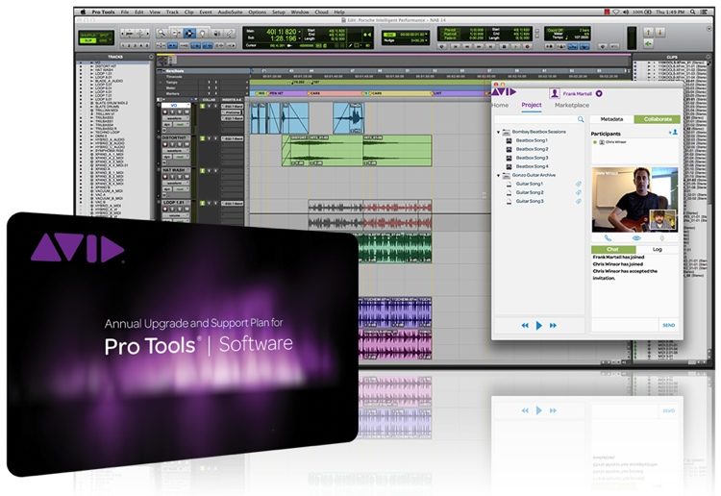Select the Scrubber speaker tool
721x496 pixels.
[216, 33]
